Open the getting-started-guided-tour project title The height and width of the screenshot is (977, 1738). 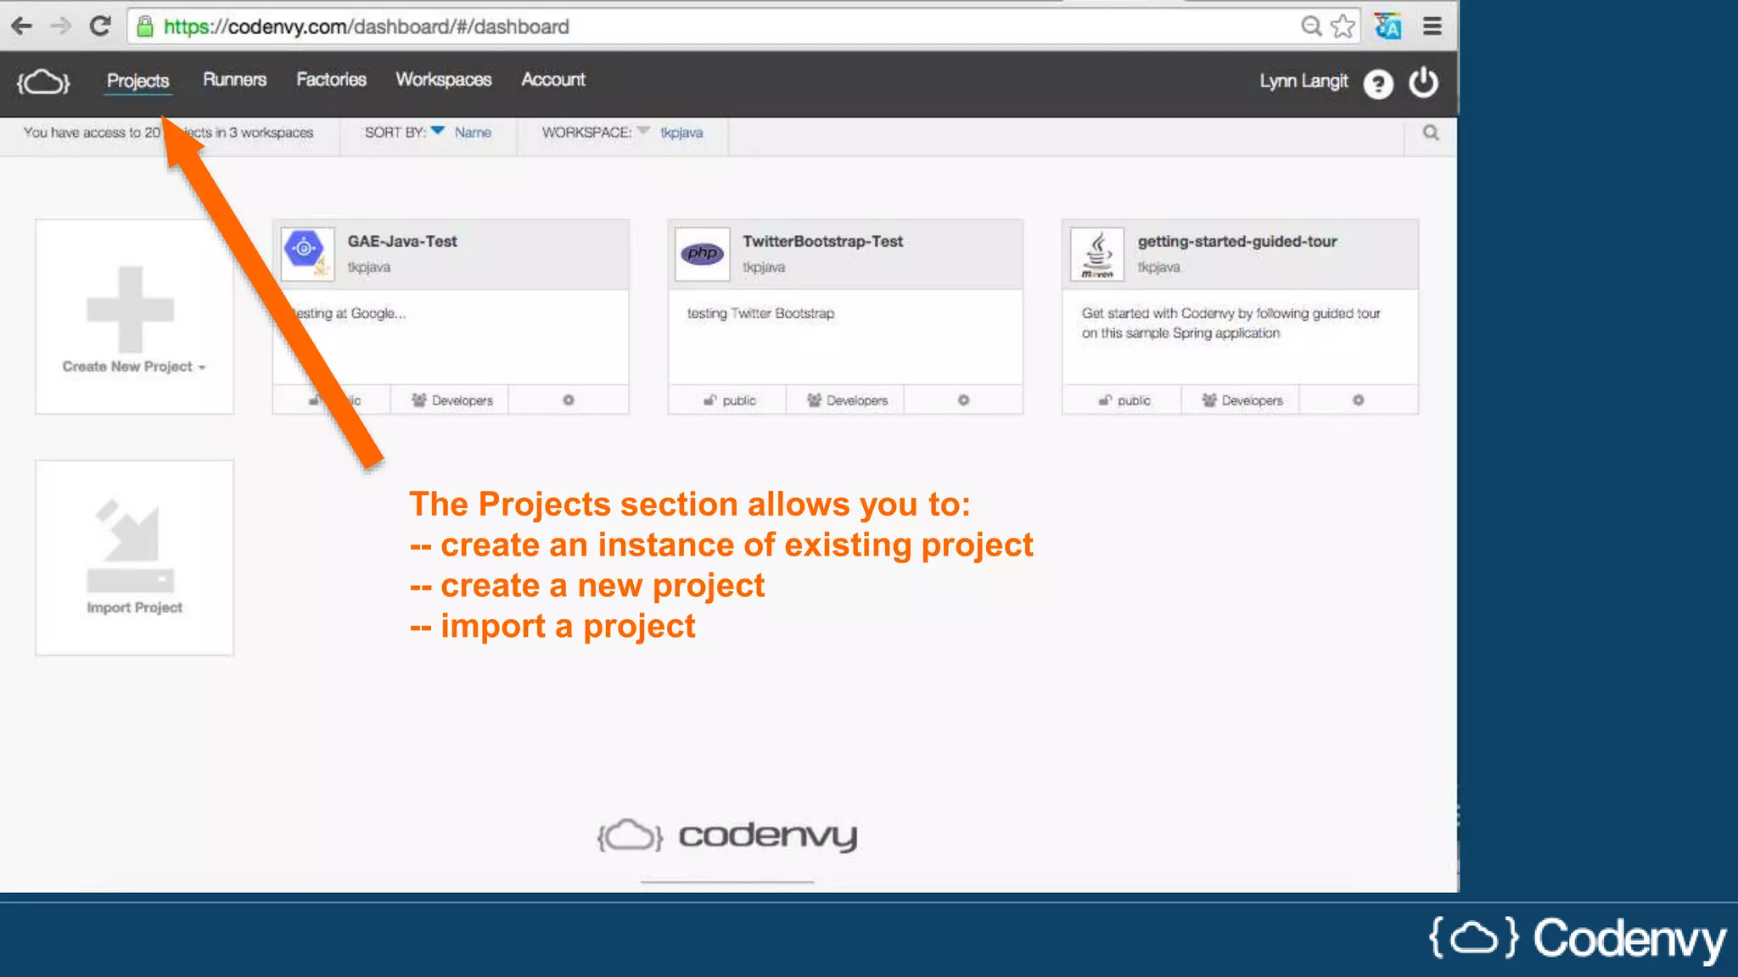coord(1237,241)
